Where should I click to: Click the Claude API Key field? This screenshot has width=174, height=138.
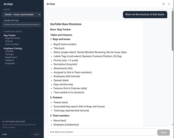tap(22, 25)
